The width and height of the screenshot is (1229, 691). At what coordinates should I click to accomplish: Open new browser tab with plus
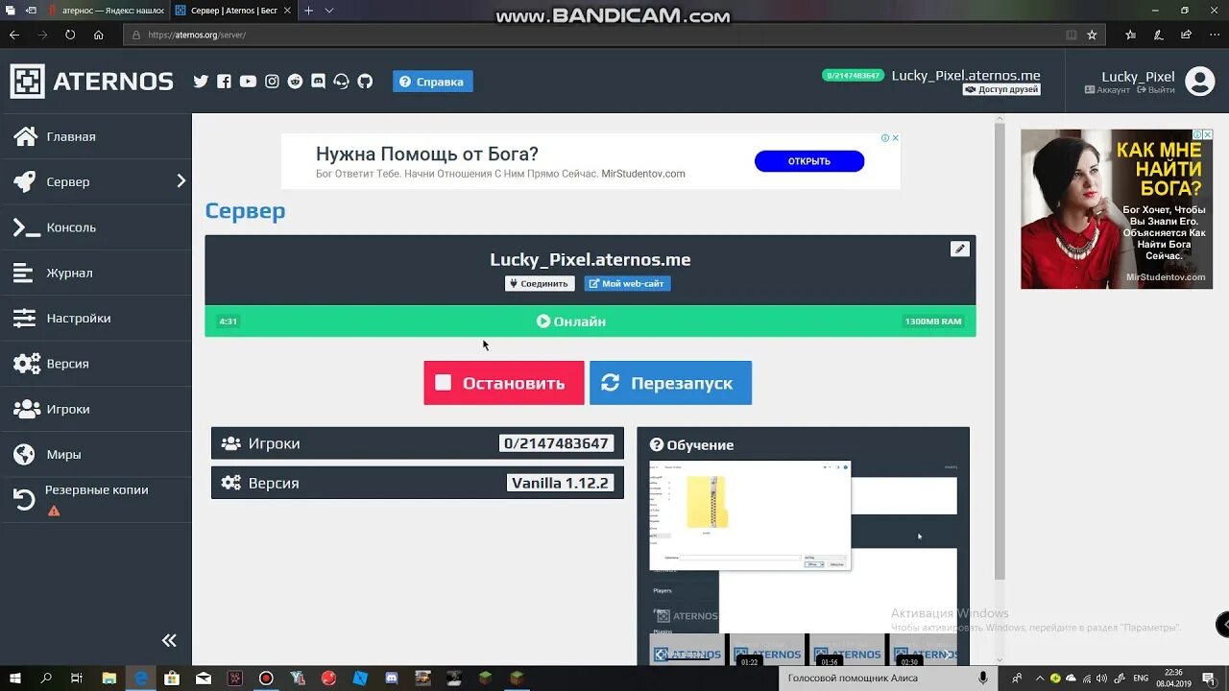[308, 11]
